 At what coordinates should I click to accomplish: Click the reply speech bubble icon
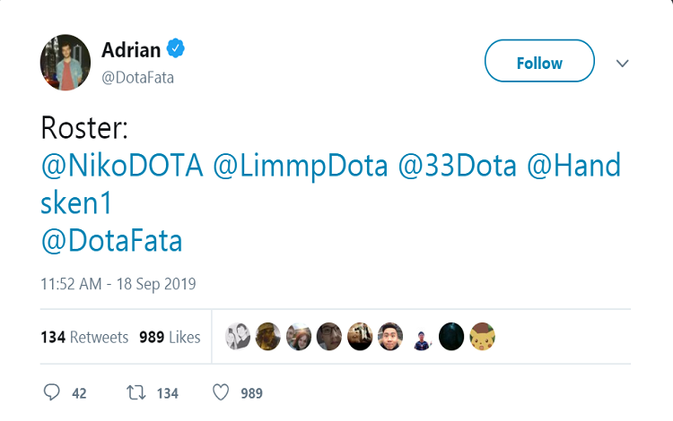[52, 392]
